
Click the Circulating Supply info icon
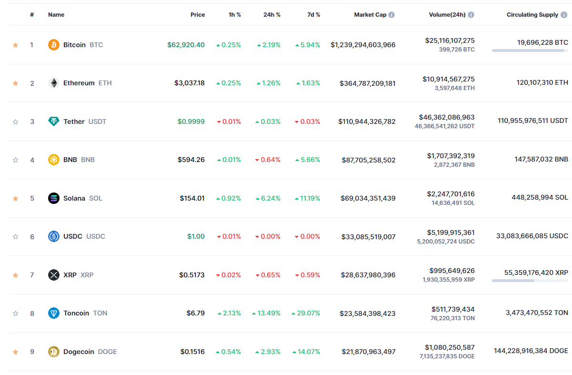tap(564, 15)
